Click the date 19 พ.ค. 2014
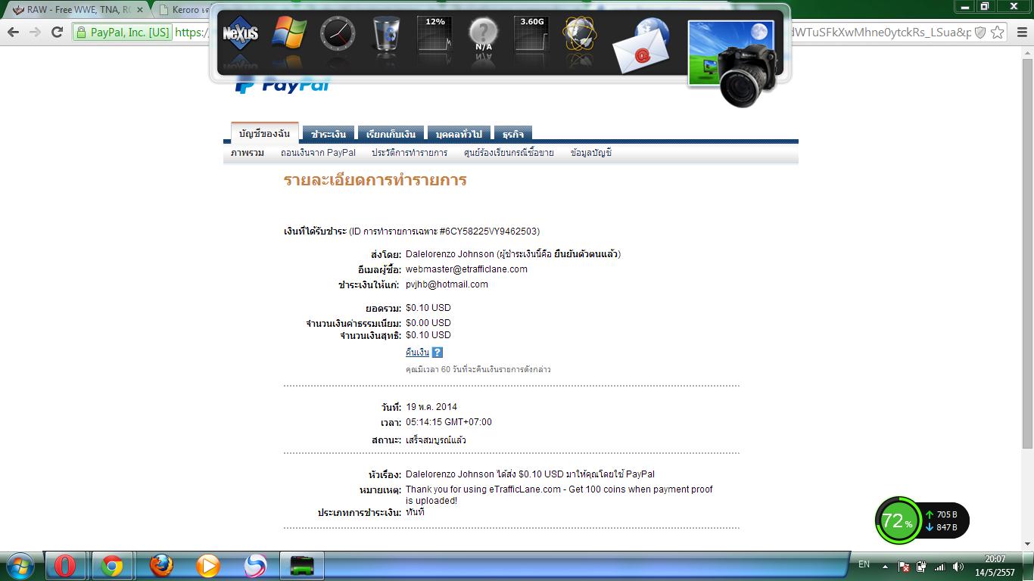Viewport: 1034px width, 581px height. coord(431,407)
